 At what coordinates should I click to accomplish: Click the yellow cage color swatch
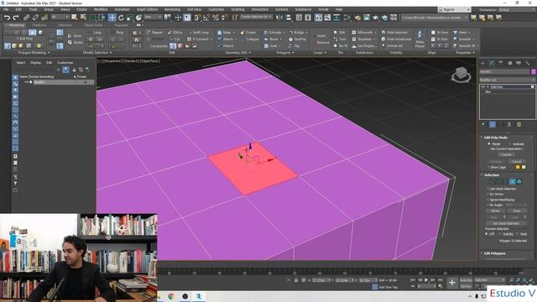[x=518, y=168]
